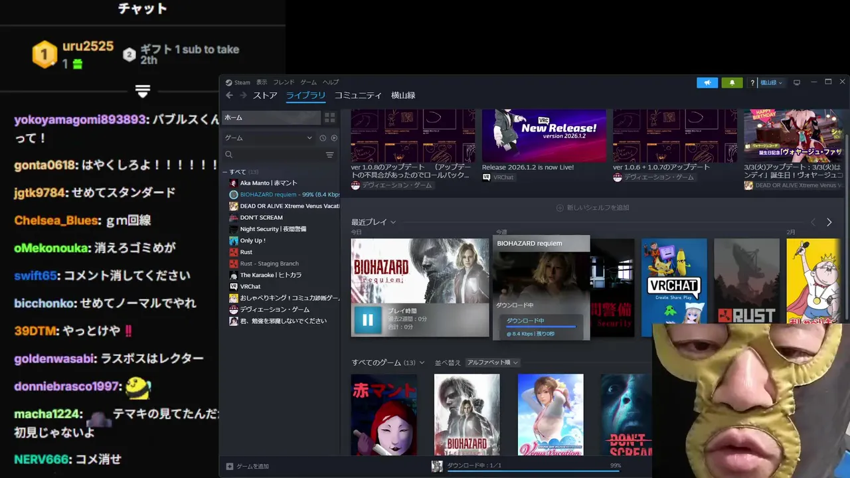This screenshot has height=478, width=850.
Task: Click the plus icon beside ゲームを追加
Action: click(x=230, y=467)
